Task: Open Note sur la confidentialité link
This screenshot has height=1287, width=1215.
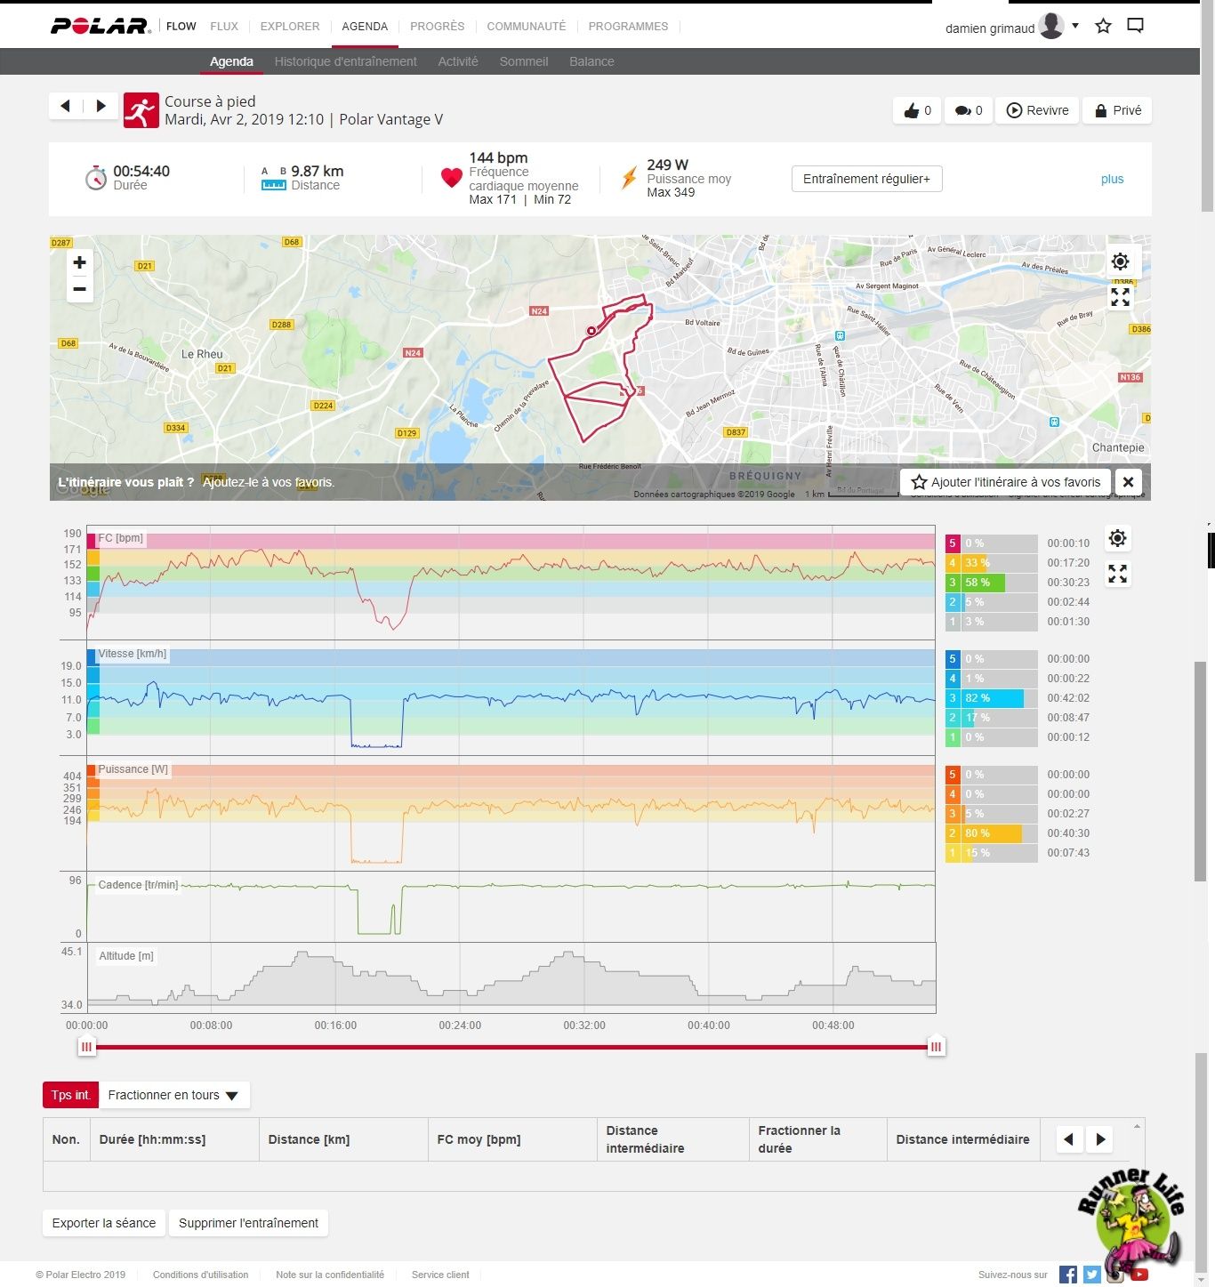Action: (330, 1275)
